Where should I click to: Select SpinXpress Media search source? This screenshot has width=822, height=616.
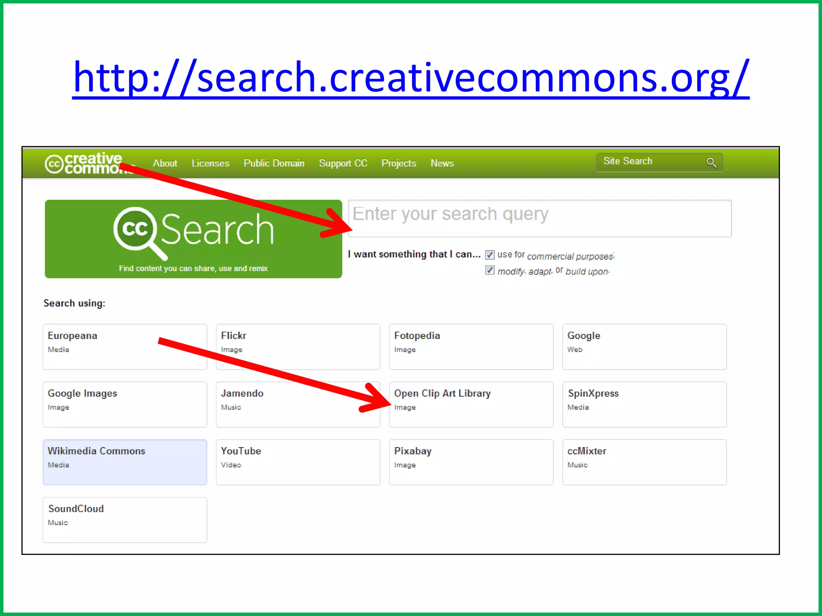[x=645, y=405]
